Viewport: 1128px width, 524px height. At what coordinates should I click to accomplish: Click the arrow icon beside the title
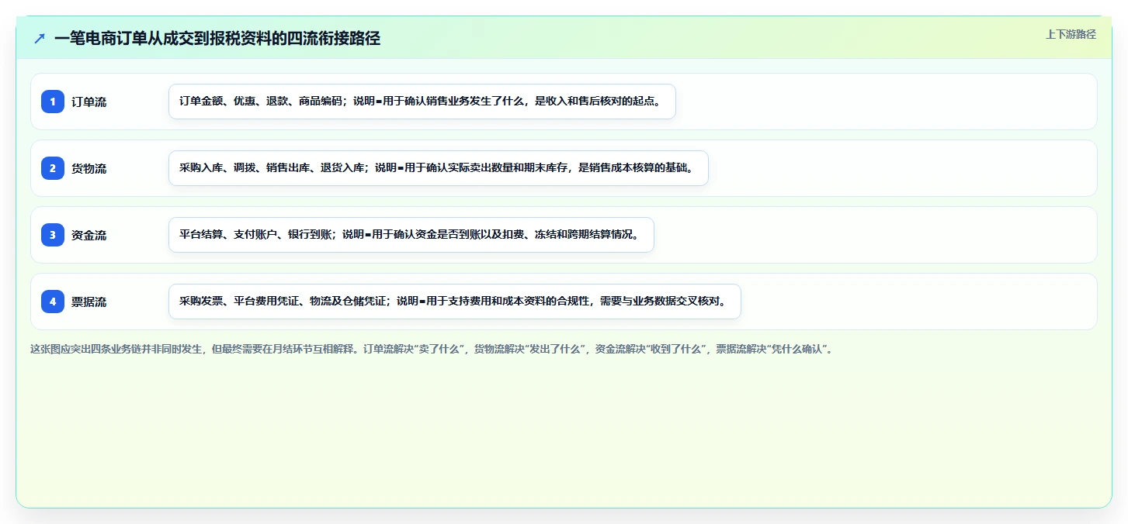pos(40,38)
